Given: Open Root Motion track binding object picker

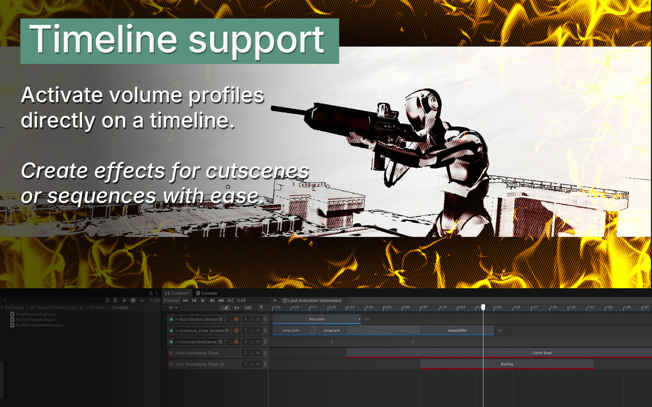Looking at the screenshot, I should (x=221, y=320).
